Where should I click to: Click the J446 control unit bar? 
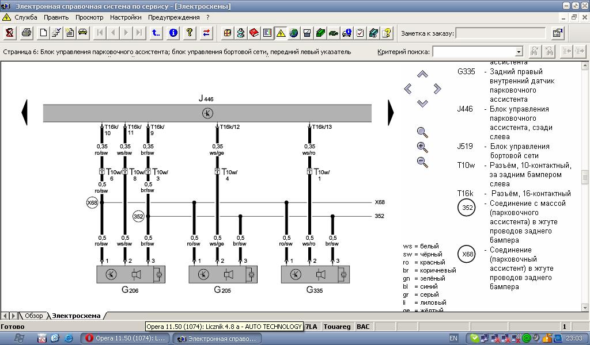(207, 113)
